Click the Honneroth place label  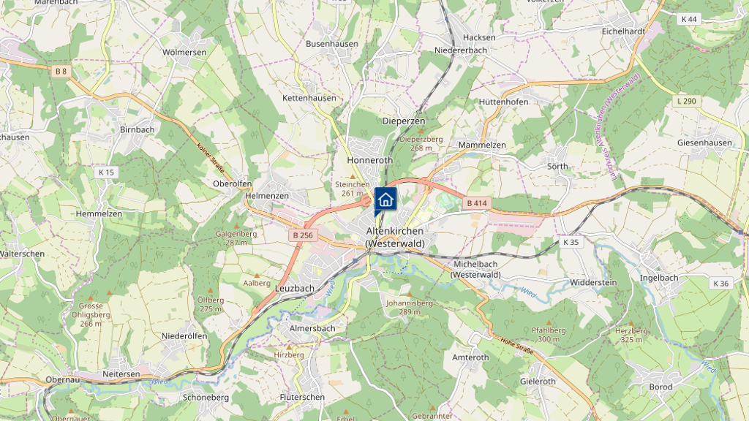pos(369,160)
